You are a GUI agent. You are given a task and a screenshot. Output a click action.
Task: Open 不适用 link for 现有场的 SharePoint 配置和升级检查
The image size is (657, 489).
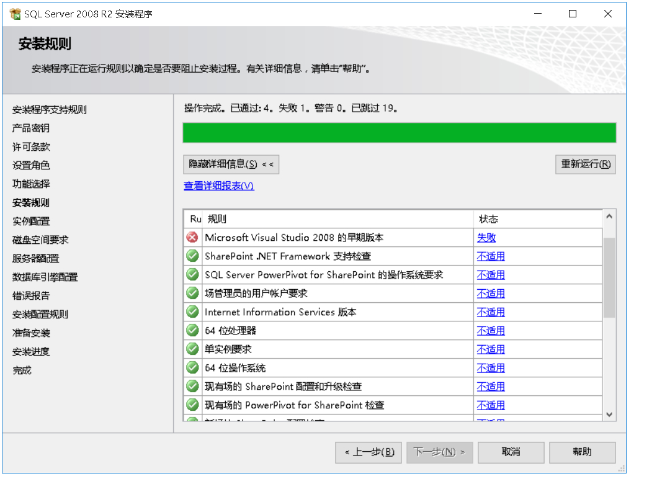[491, 387]
